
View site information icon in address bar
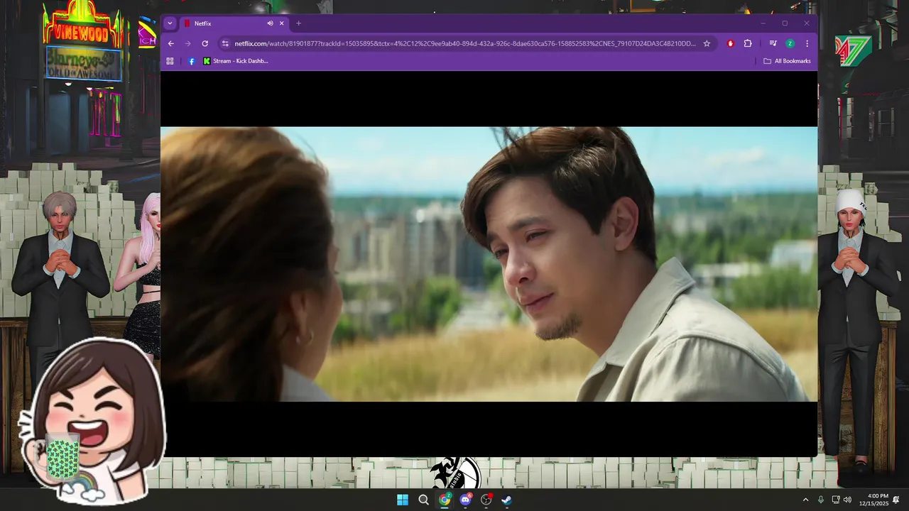[x=225, y=43]
